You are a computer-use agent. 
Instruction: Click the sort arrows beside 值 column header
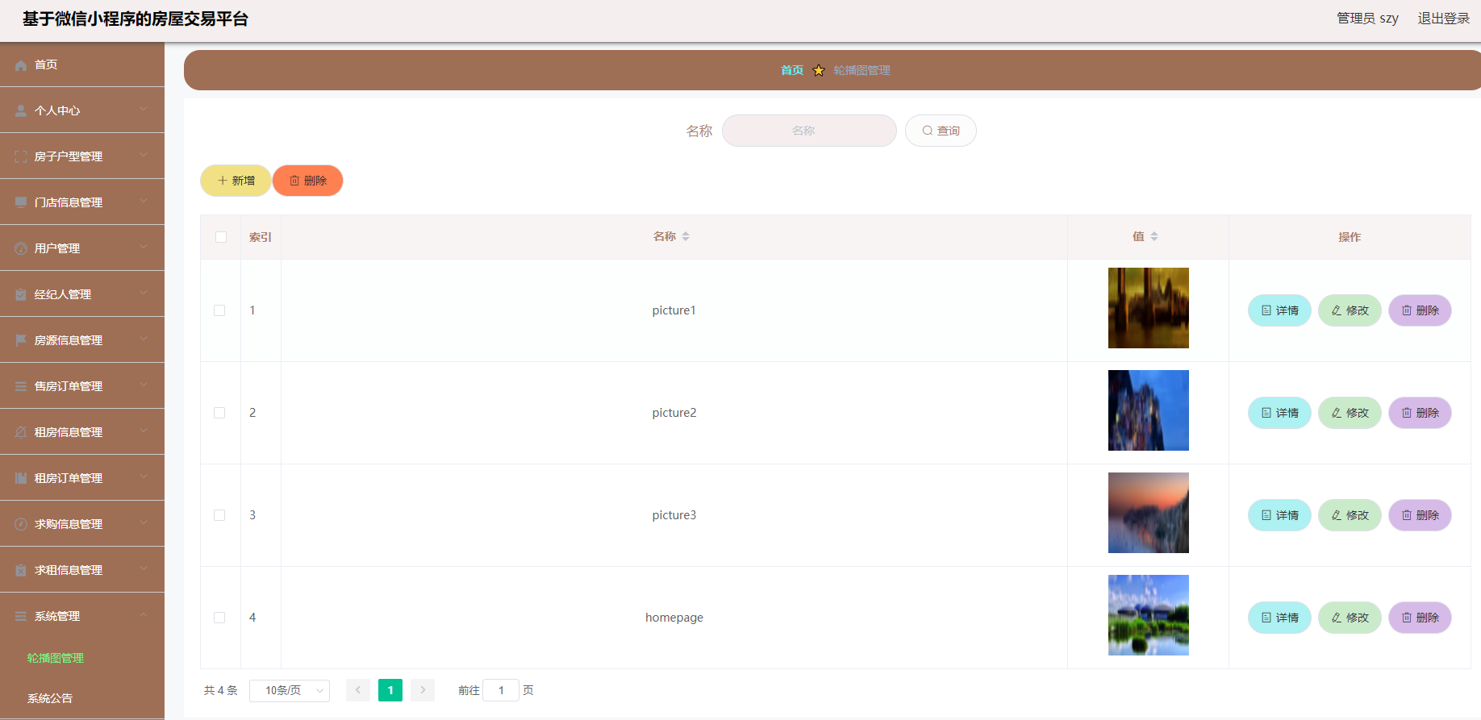pos(1154,236)
